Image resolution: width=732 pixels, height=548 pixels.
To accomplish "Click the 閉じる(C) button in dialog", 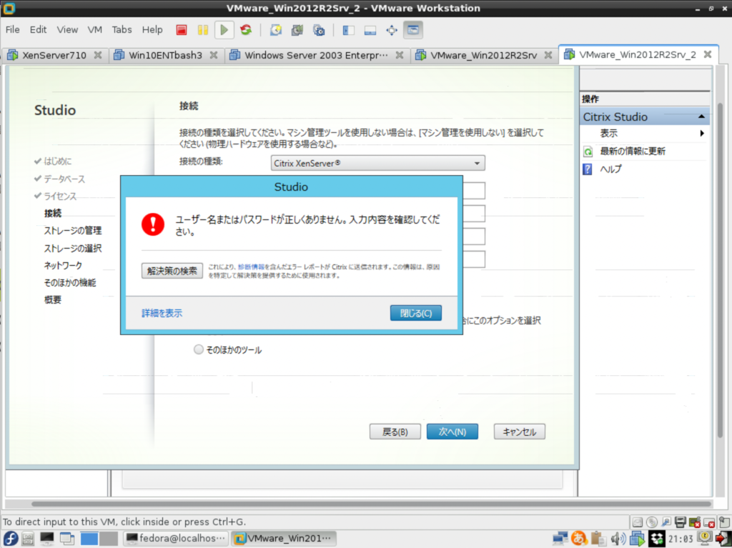I will pyautogui.click(x=415, y=313).
